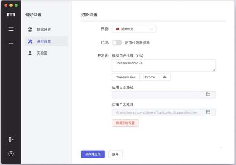Choose the du UA preset
Image resolution: width=236 pixels, height=165 pixels.
pos(165,77)
